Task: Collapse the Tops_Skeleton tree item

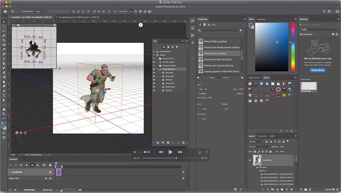Action: (158, 69)
